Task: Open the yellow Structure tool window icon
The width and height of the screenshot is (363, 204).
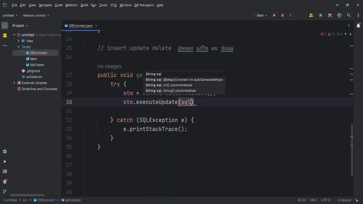Action: (5, 35)
